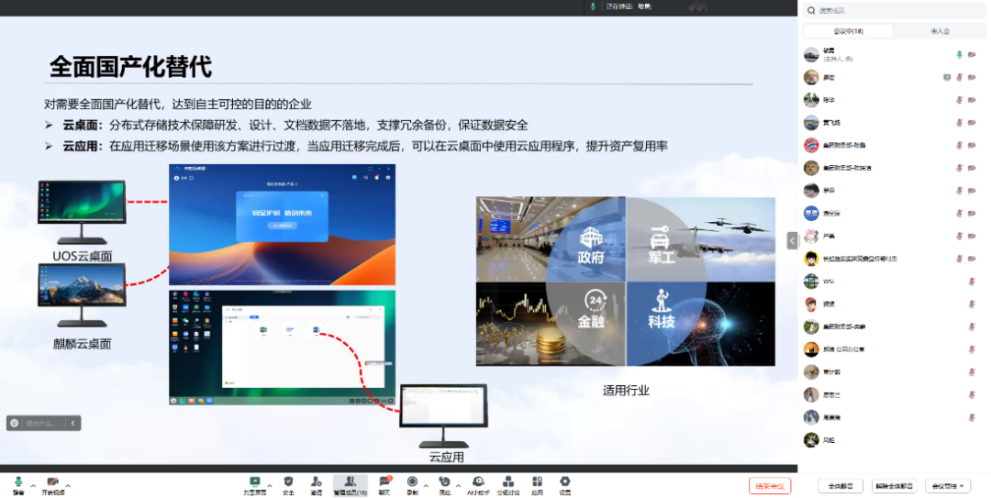Select the host row at top of member list
Viewport: 991px width, 498px height.
click(x=894, y=55)
